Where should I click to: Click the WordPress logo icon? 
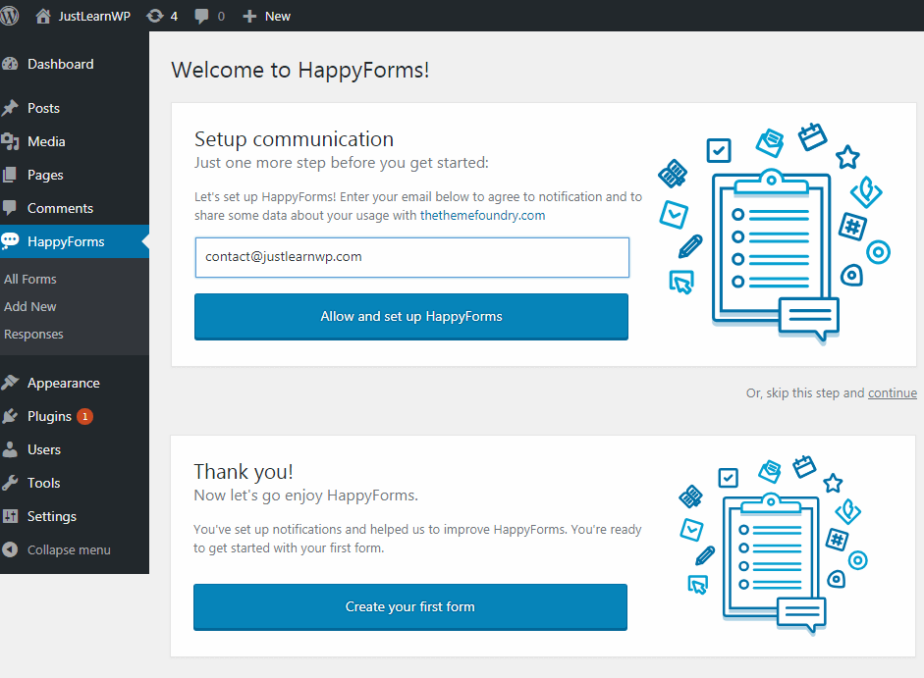tap(9, 16)
